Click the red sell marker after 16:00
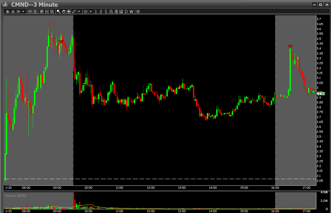Screen dimensions: 331x213 [x=290, y=47]
